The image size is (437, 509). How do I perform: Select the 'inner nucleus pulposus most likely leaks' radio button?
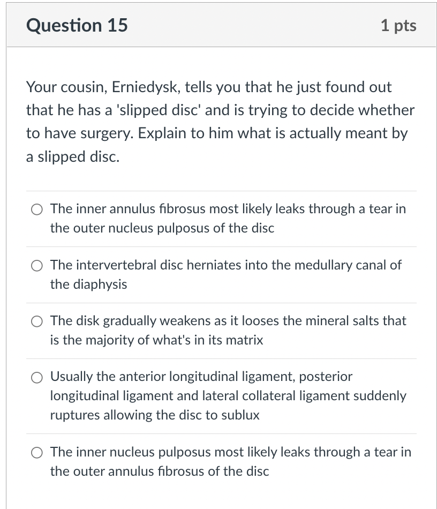[x=36, y=453]
